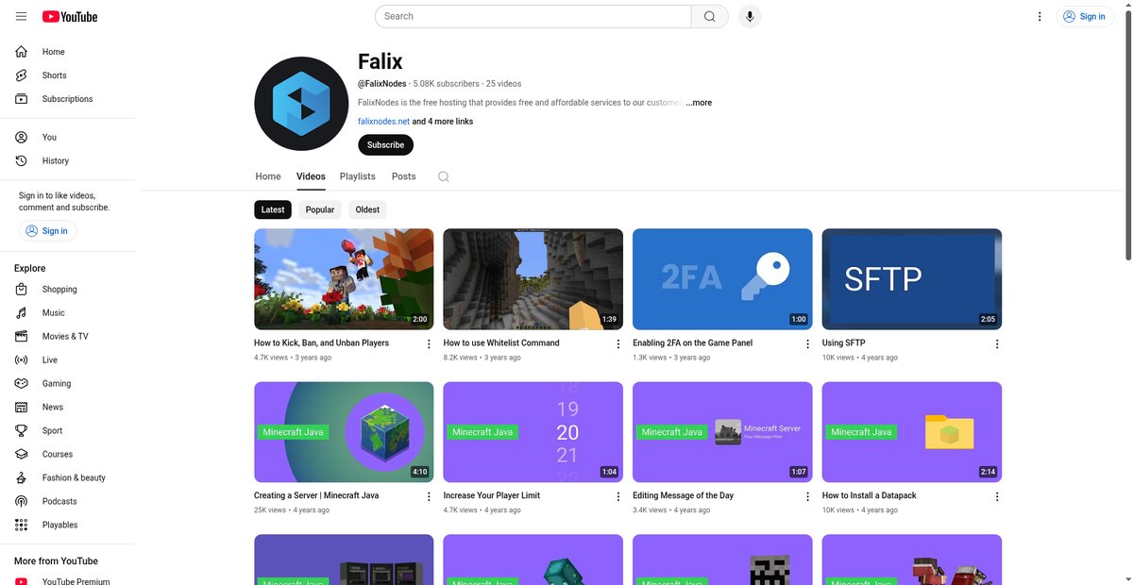Open 'How to Kick, Ban, and Unban Players' title
The height and width of the screenshot is (585, 1133).
(321, 343)
